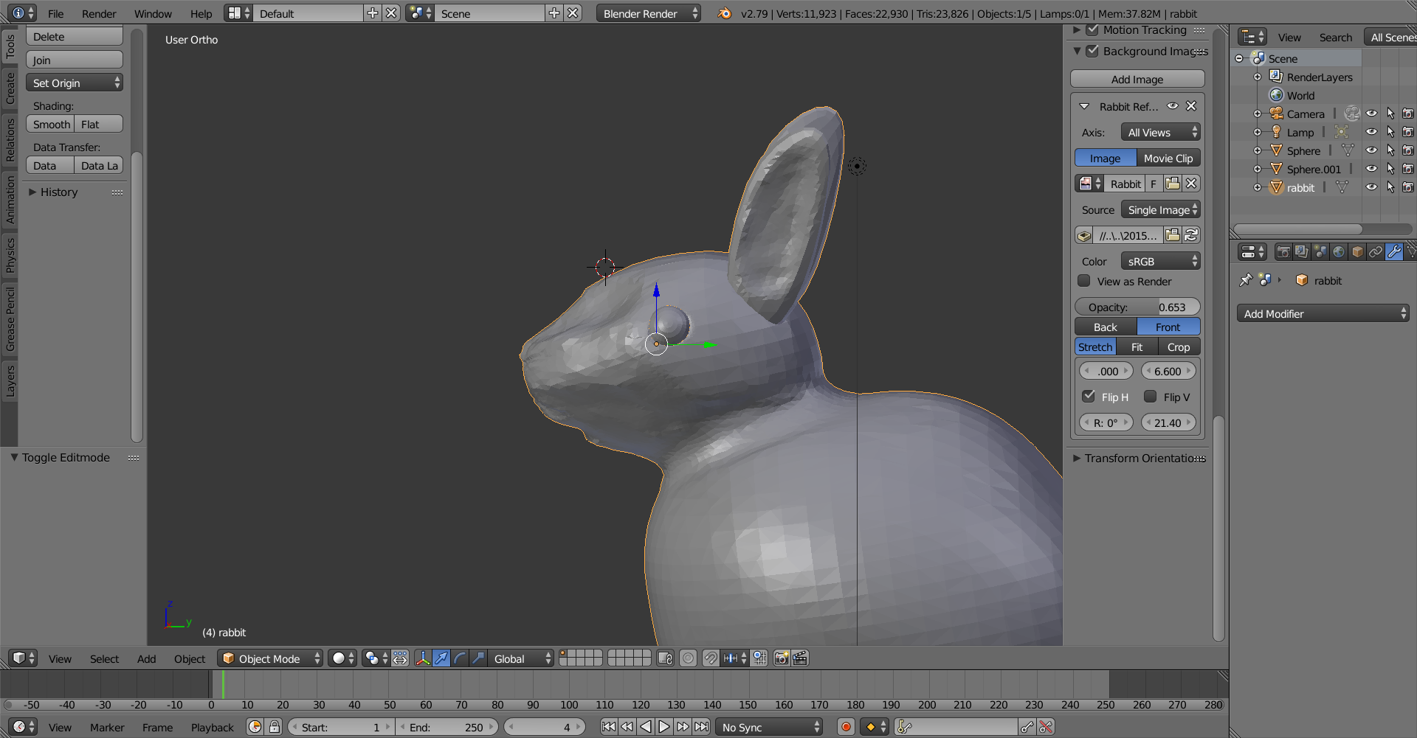Hide Rabbit Ref background image eye
The height and width of the screenshot is (738, 1417).
(1173, 106)
